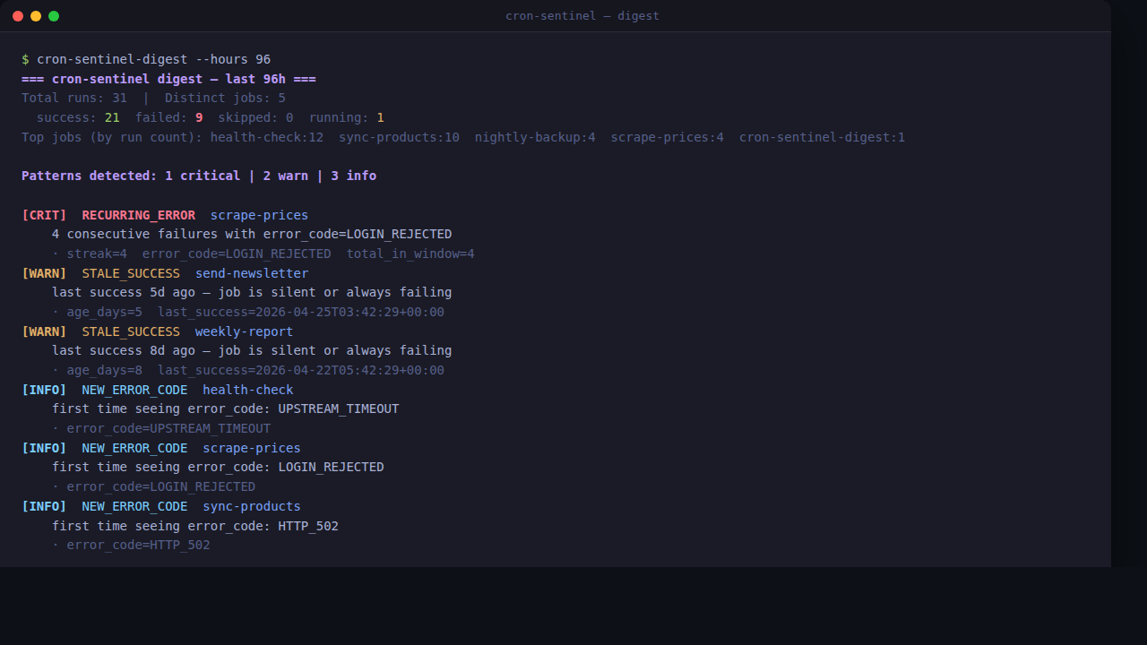Select the RECURRING_ERROR pattern label
The width and height of the screenshot is (1147, 645).
(x=138, y=215)
